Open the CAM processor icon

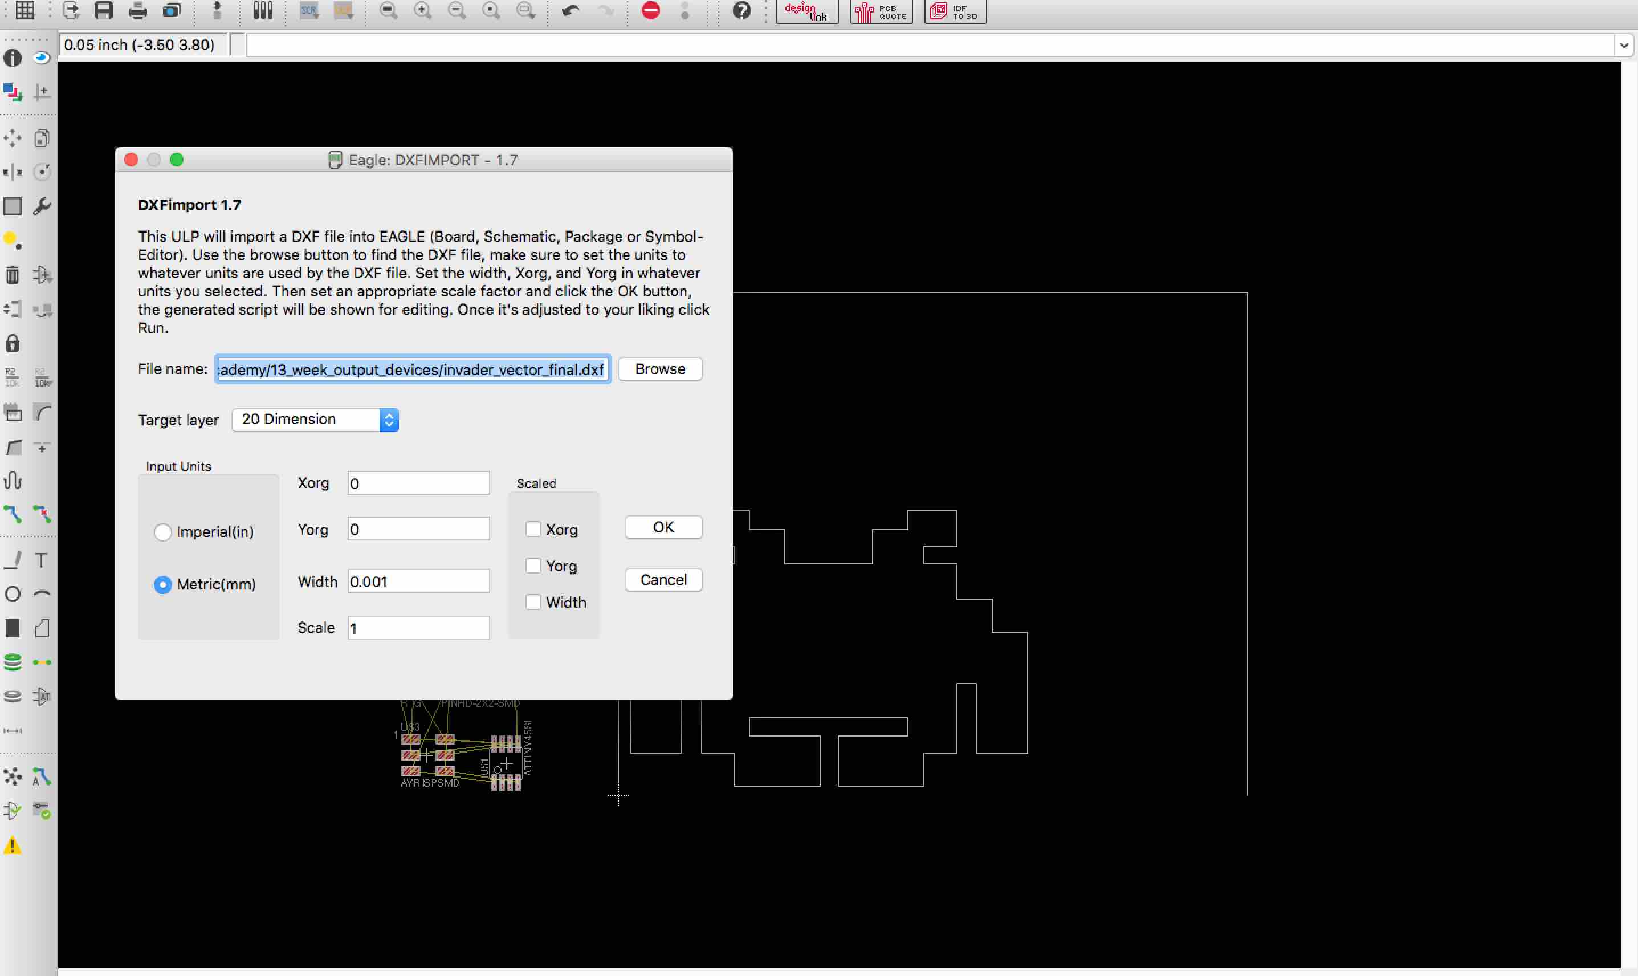pyautogui.click(x=172, y=10)
